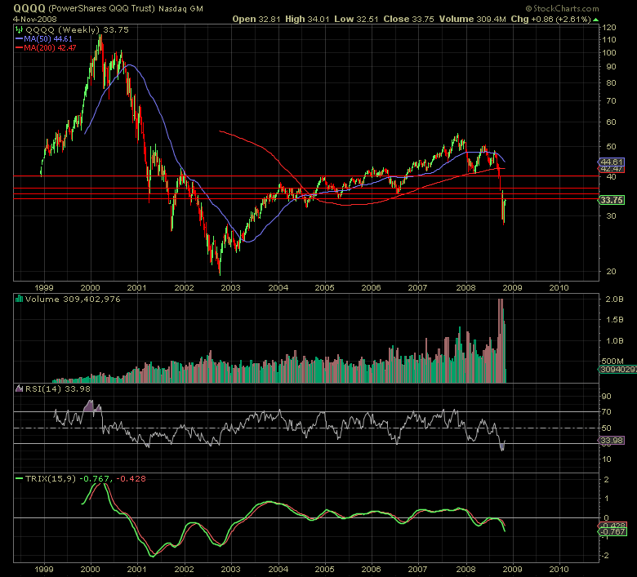Click the QQQQ (Weekly) 33.75 legend text
The height and width of the screenshot is (577, 637).
coord(78,29)
